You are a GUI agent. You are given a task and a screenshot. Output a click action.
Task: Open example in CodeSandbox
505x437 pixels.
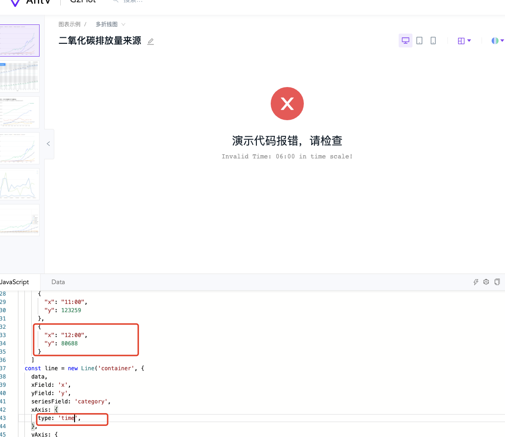pyautogui.click(x=486, y=281)
